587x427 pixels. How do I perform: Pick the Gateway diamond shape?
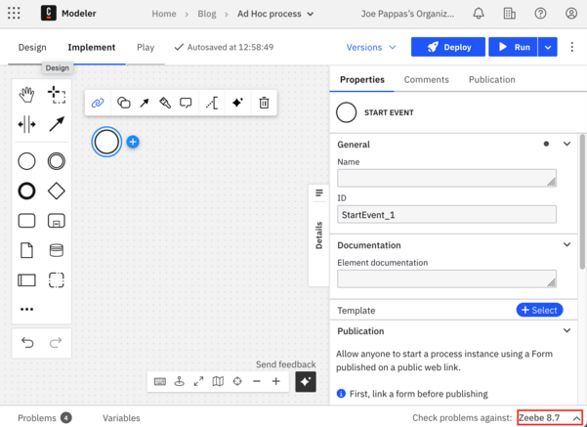point(57,192)
